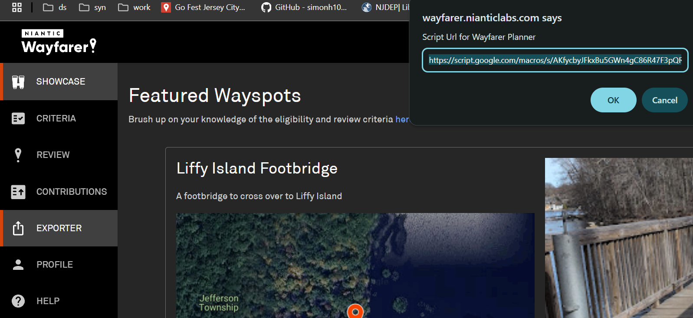Viewport: 693px width, 318px height.
Task: Open the footbridge photo thumbnail
Action: (x=619, y=238)
